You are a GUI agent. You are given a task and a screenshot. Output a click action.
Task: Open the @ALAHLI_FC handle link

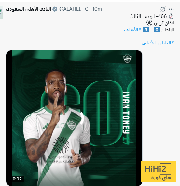[74, 9]
